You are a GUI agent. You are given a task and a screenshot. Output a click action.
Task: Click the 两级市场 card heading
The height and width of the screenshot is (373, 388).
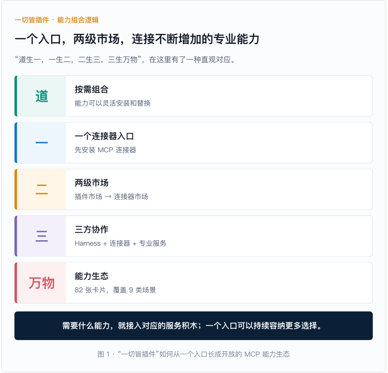click(x=92, y=183)
